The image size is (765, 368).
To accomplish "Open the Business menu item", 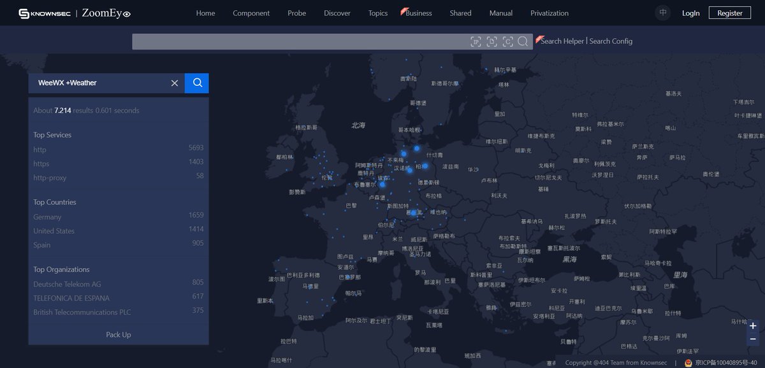I will pos(418,13).
